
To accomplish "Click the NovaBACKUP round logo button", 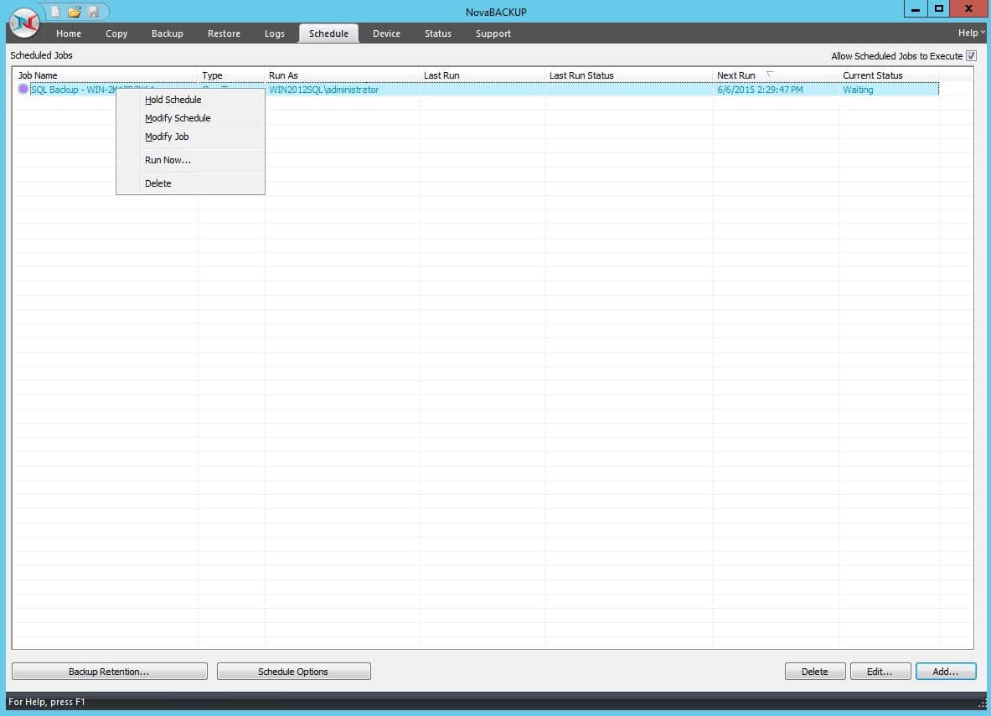I will 24,23.
